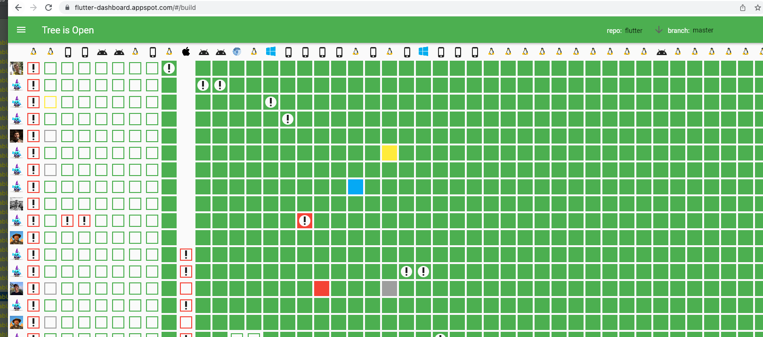
Task: Open the solid gray build cell
Action: [390, 289]
